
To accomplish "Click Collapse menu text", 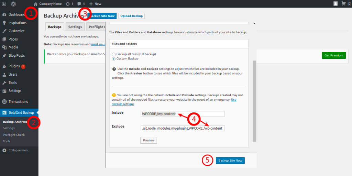I will tap(19, 151).
